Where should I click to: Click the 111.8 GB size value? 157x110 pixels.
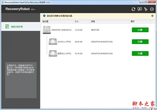(x=78, y=30)
